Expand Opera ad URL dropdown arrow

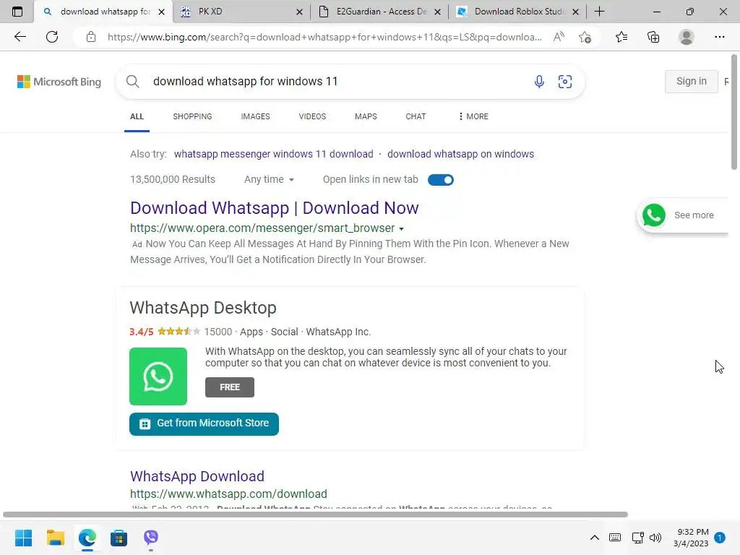point(401,229)
